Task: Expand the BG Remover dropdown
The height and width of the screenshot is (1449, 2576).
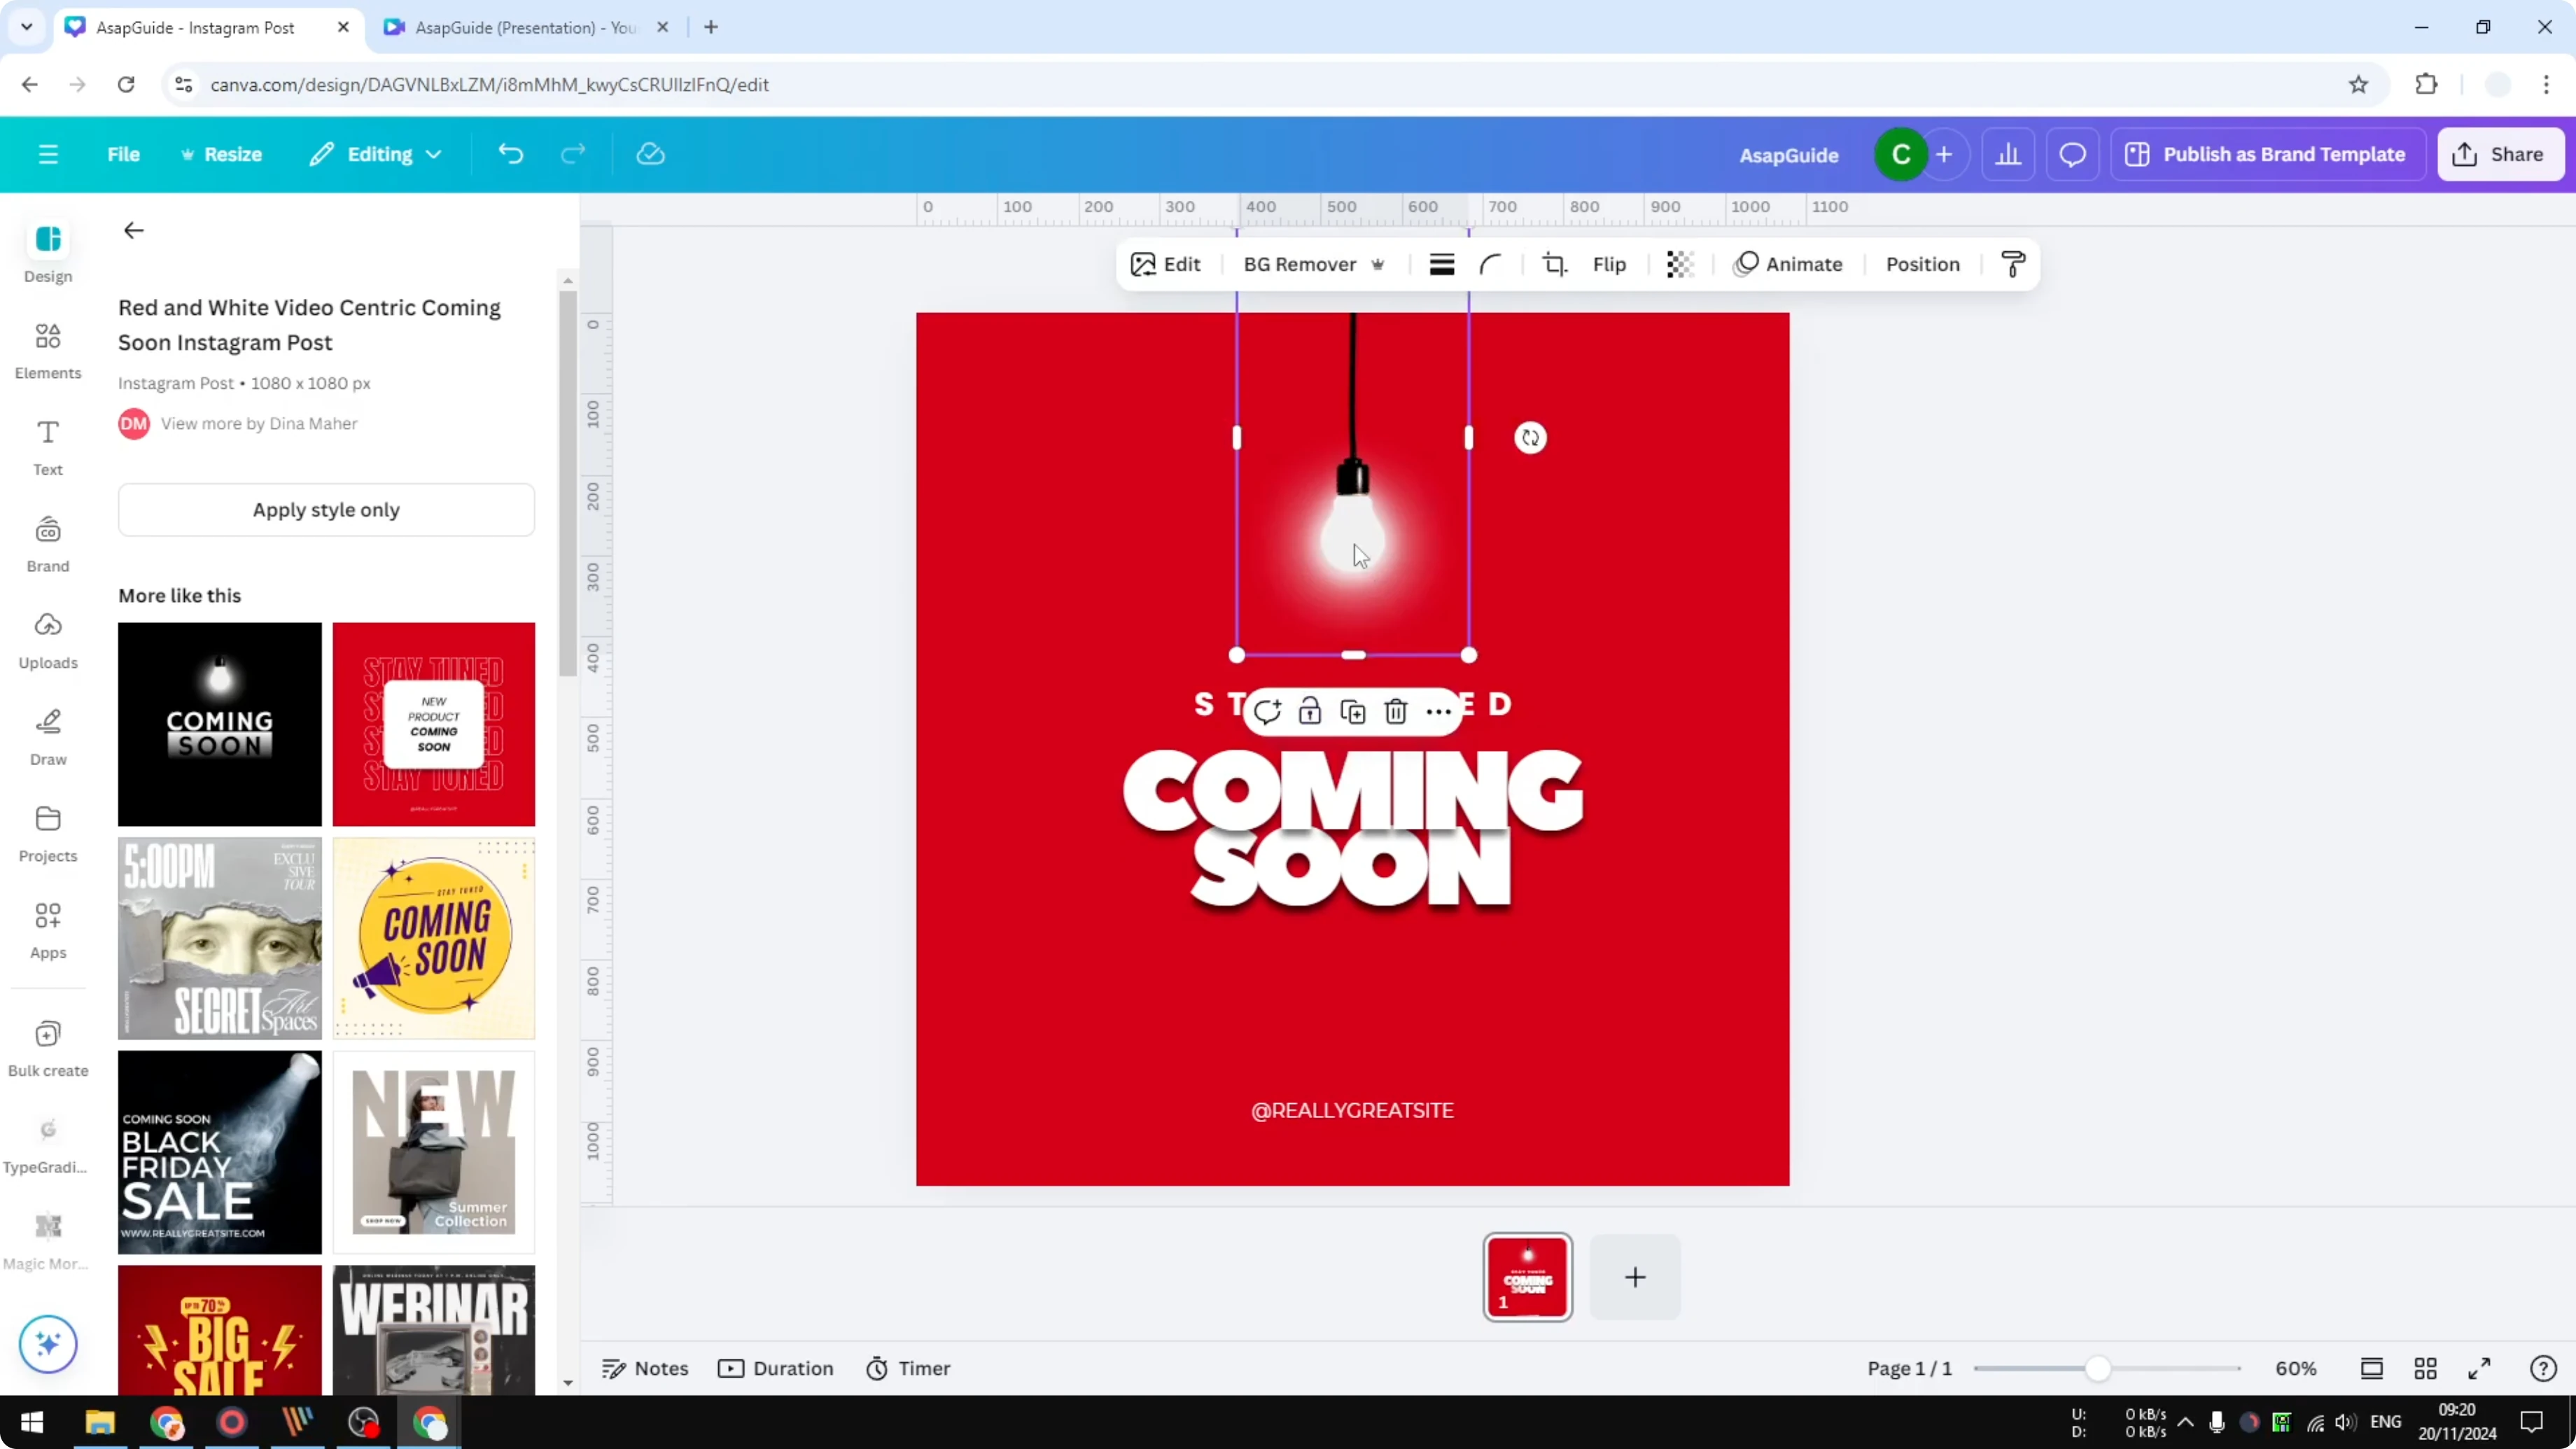Action: coord(1379,264)
